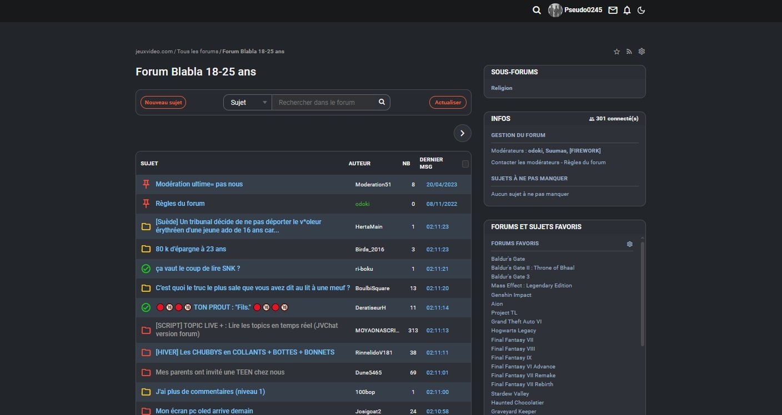This screenshot has width=782, height=415.
Task: Open the search magnifier in top bar
Action: coord(537,10)
